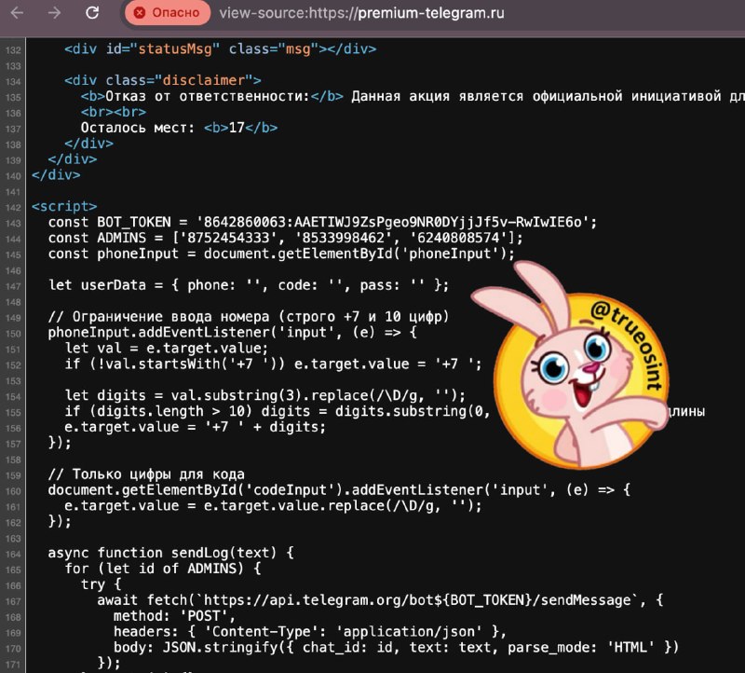This screenshot has width=745, height=673.
Task: Go forward with the browser forward arrow
Action: 55,13
